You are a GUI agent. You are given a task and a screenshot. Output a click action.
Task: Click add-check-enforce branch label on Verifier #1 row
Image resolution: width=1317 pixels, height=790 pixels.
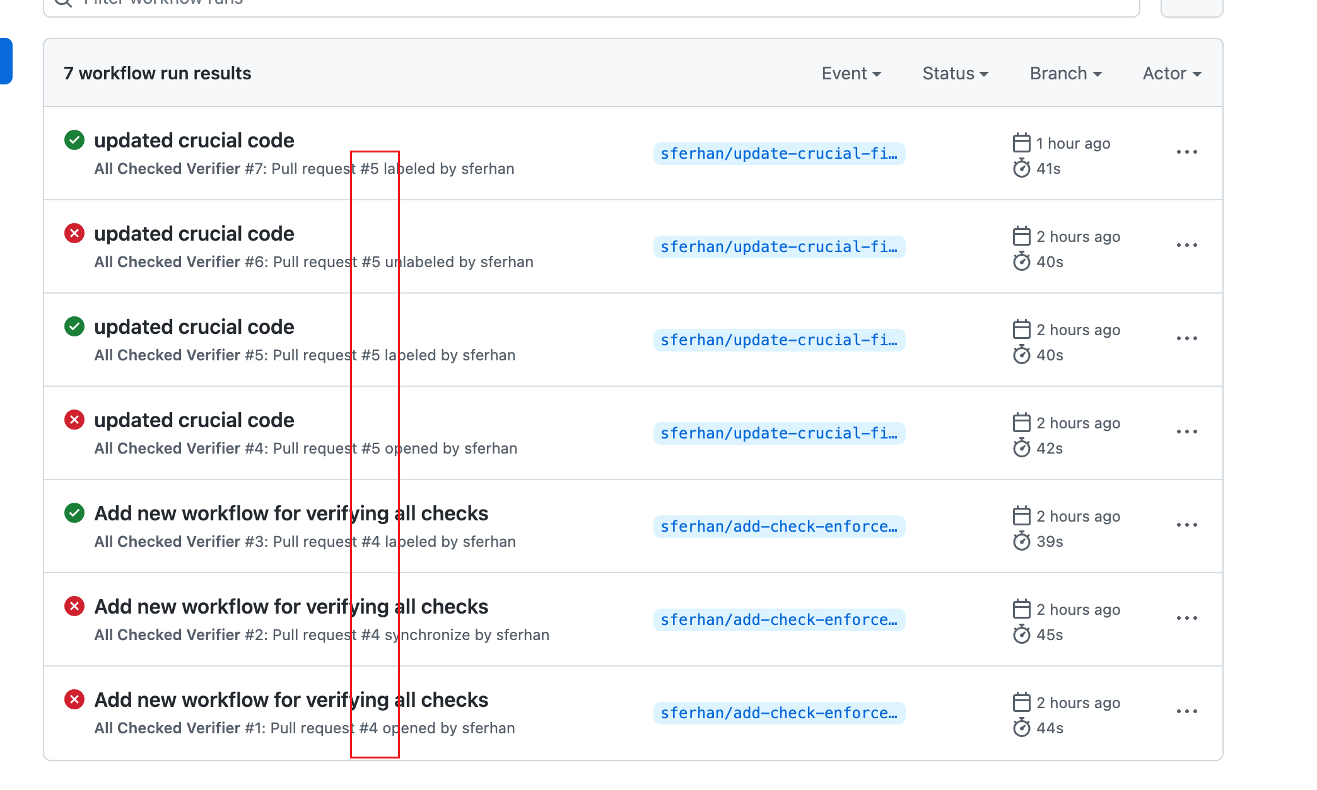coord(779,713)
